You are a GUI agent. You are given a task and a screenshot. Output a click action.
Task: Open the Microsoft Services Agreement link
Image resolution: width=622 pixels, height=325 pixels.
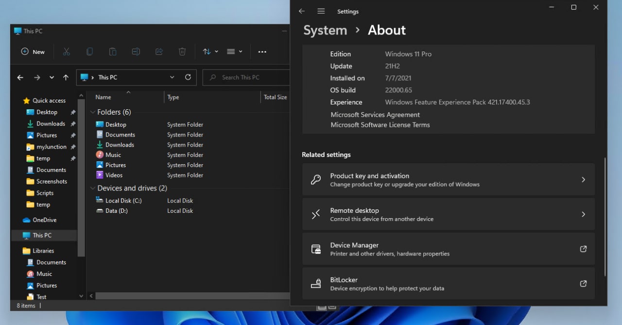click(375, 115)
